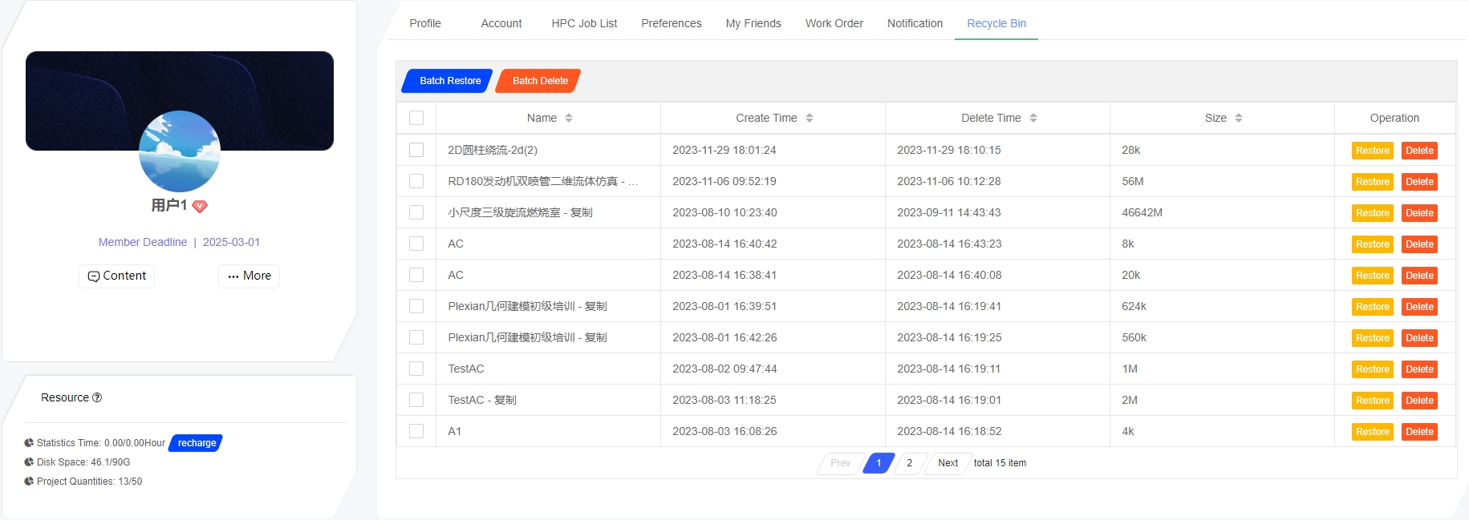The height and width of the screenshot is (520, 1469).
Task: Sort table by Create Time
Action: tap(810, 118)
